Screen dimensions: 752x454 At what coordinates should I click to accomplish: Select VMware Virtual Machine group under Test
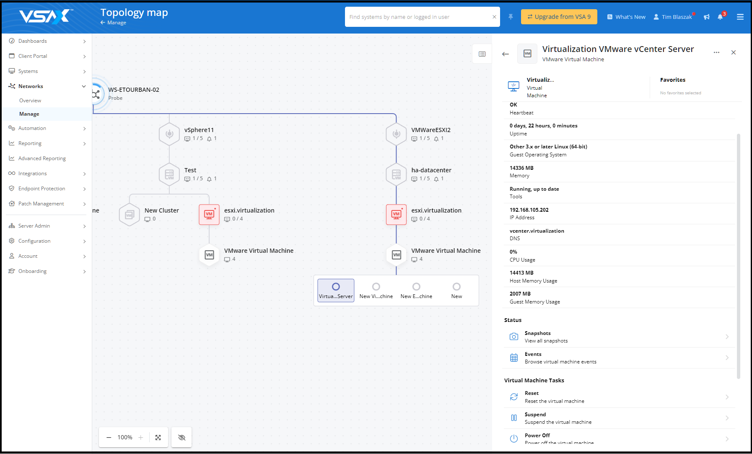coord(209,255)
